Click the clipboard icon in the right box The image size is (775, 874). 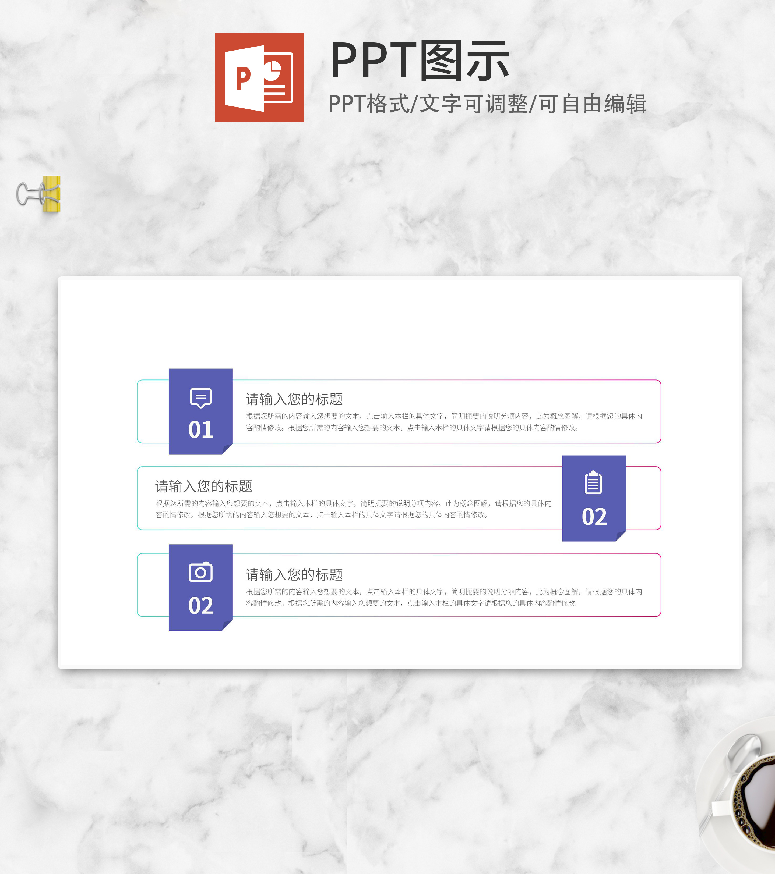point(593,483)
